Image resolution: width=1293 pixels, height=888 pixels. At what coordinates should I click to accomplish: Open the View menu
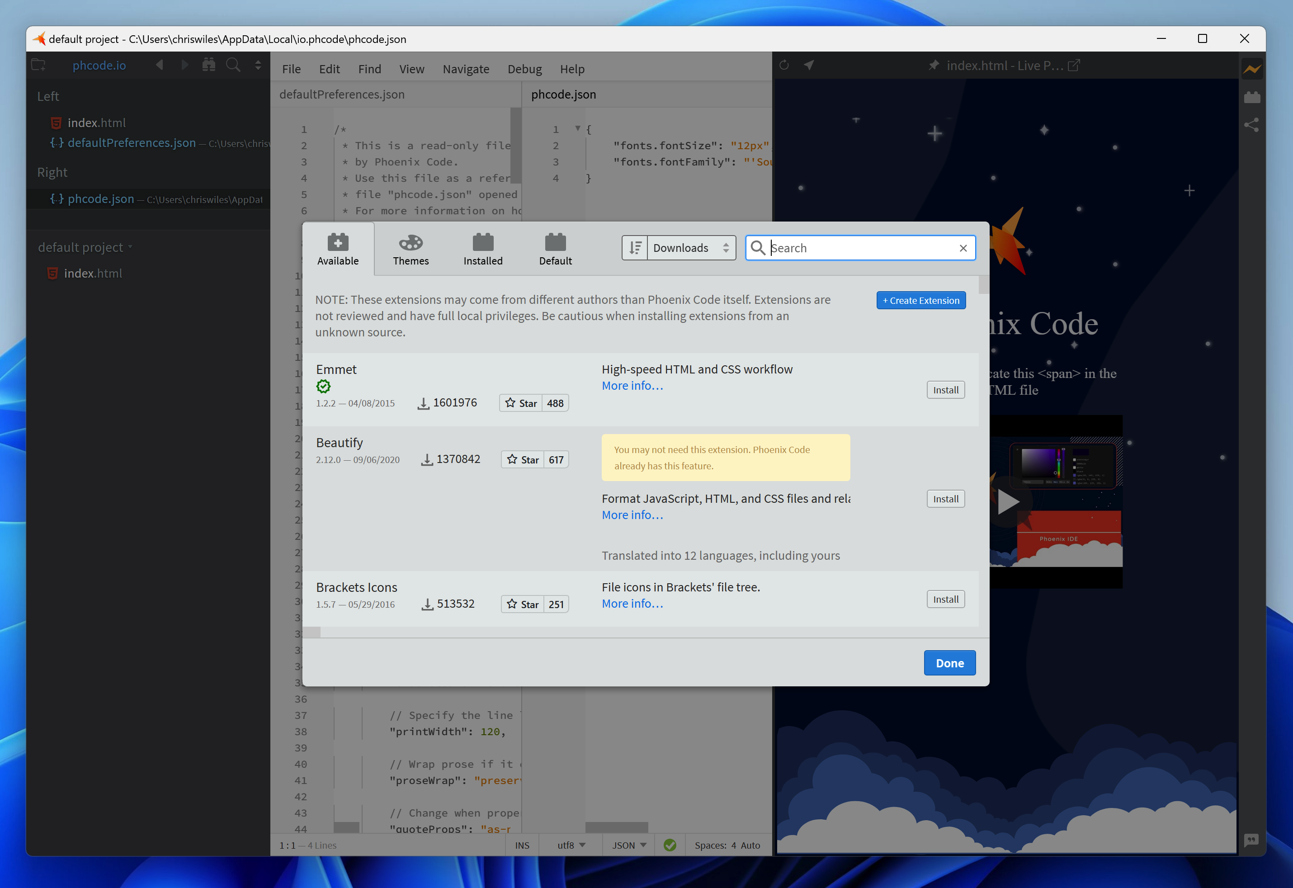tap(412, 69)
